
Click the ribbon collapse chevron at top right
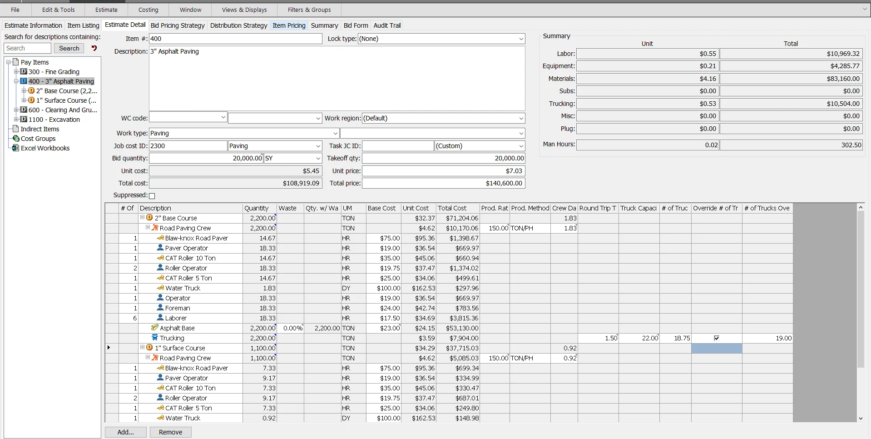865,9
